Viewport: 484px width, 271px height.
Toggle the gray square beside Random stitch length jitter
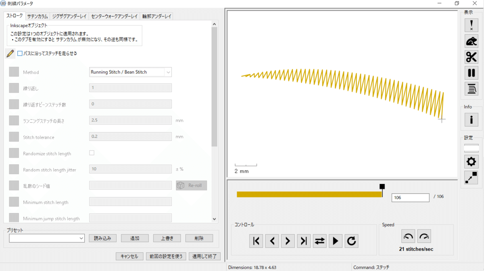[x=14, y=170]
